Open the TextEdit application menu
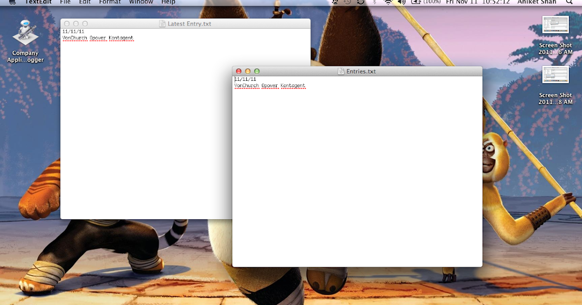This screenshot has width=582, height=305. (x=38, y=2)
